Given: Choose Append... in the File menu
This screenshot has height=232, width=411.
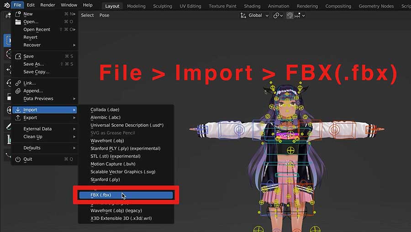Looking at the screenshot, I should (45, 91).
